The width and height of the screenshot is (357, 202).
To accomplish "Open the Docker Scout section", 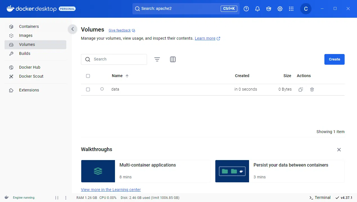I will [31, 76].
